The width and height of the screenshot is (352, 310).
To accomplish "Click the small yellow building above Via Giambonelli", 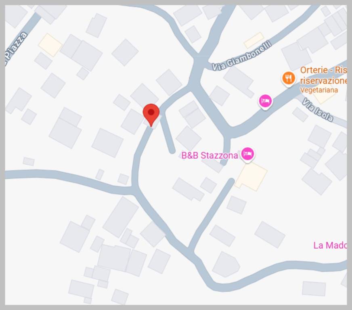I will click(254, 40).
